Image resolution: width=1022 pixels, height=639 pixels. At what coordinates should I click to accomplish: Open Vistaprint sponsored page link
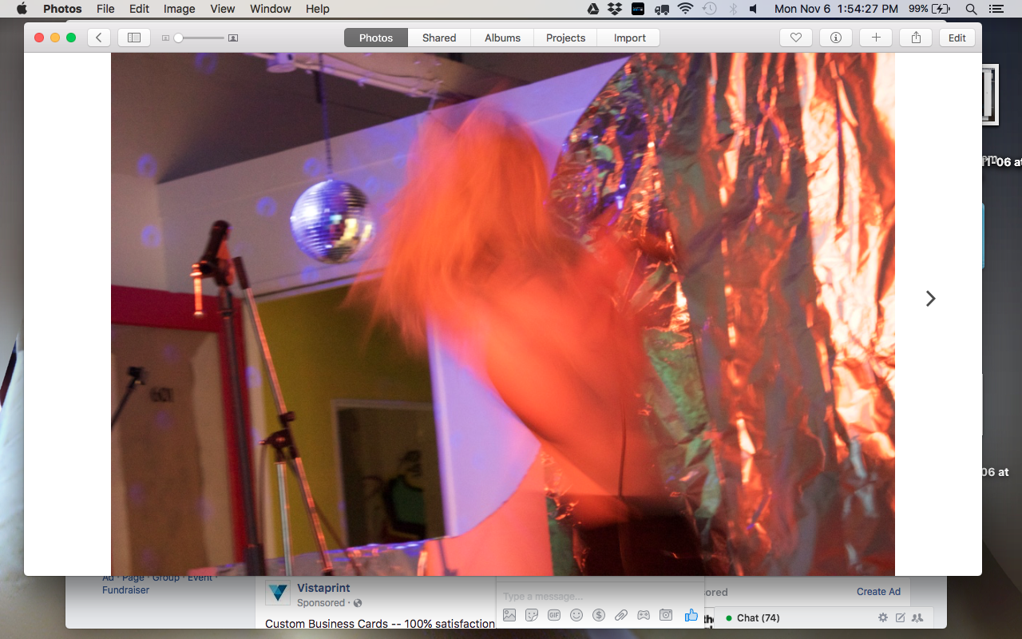point(323,588)
